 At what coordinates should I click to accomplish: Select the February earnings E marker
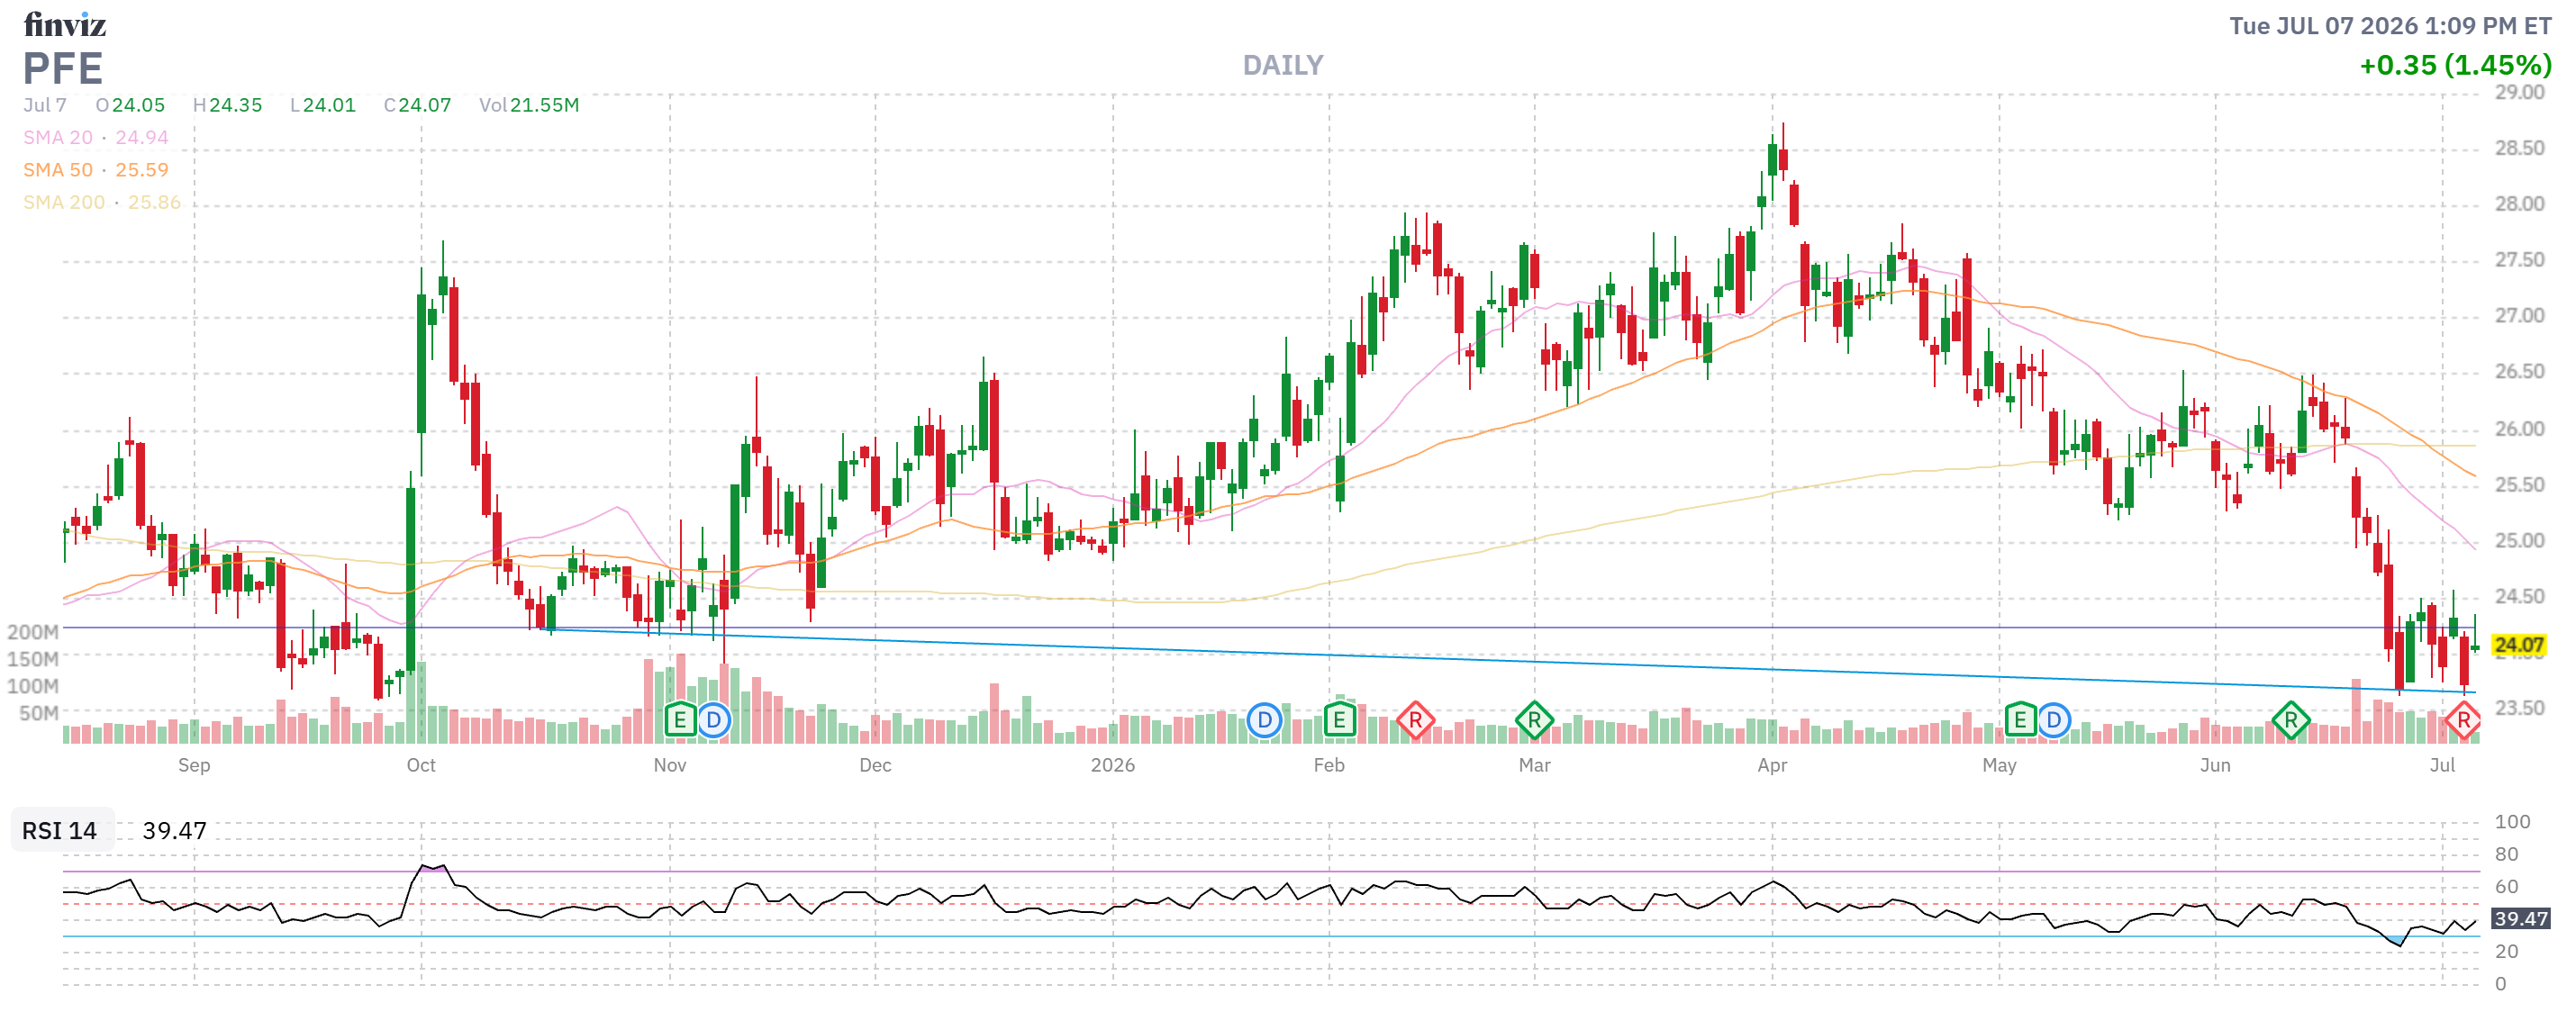1339,719
